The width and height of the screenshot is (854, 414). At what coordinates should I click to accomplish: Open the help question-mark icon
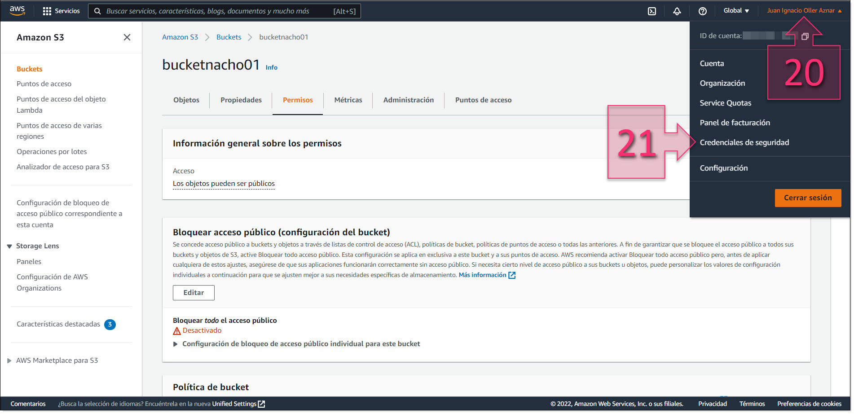pyautogui.click(x=703, y=10)
